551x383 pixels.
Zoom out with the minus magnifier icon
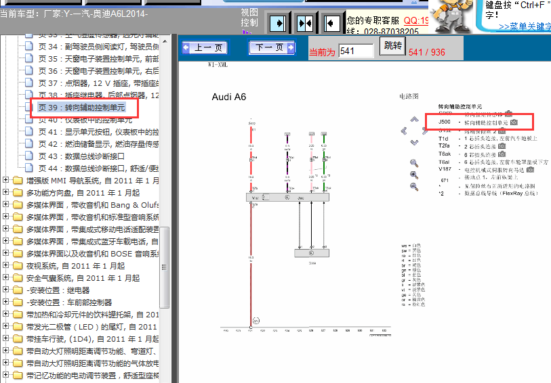coord(414,187)
